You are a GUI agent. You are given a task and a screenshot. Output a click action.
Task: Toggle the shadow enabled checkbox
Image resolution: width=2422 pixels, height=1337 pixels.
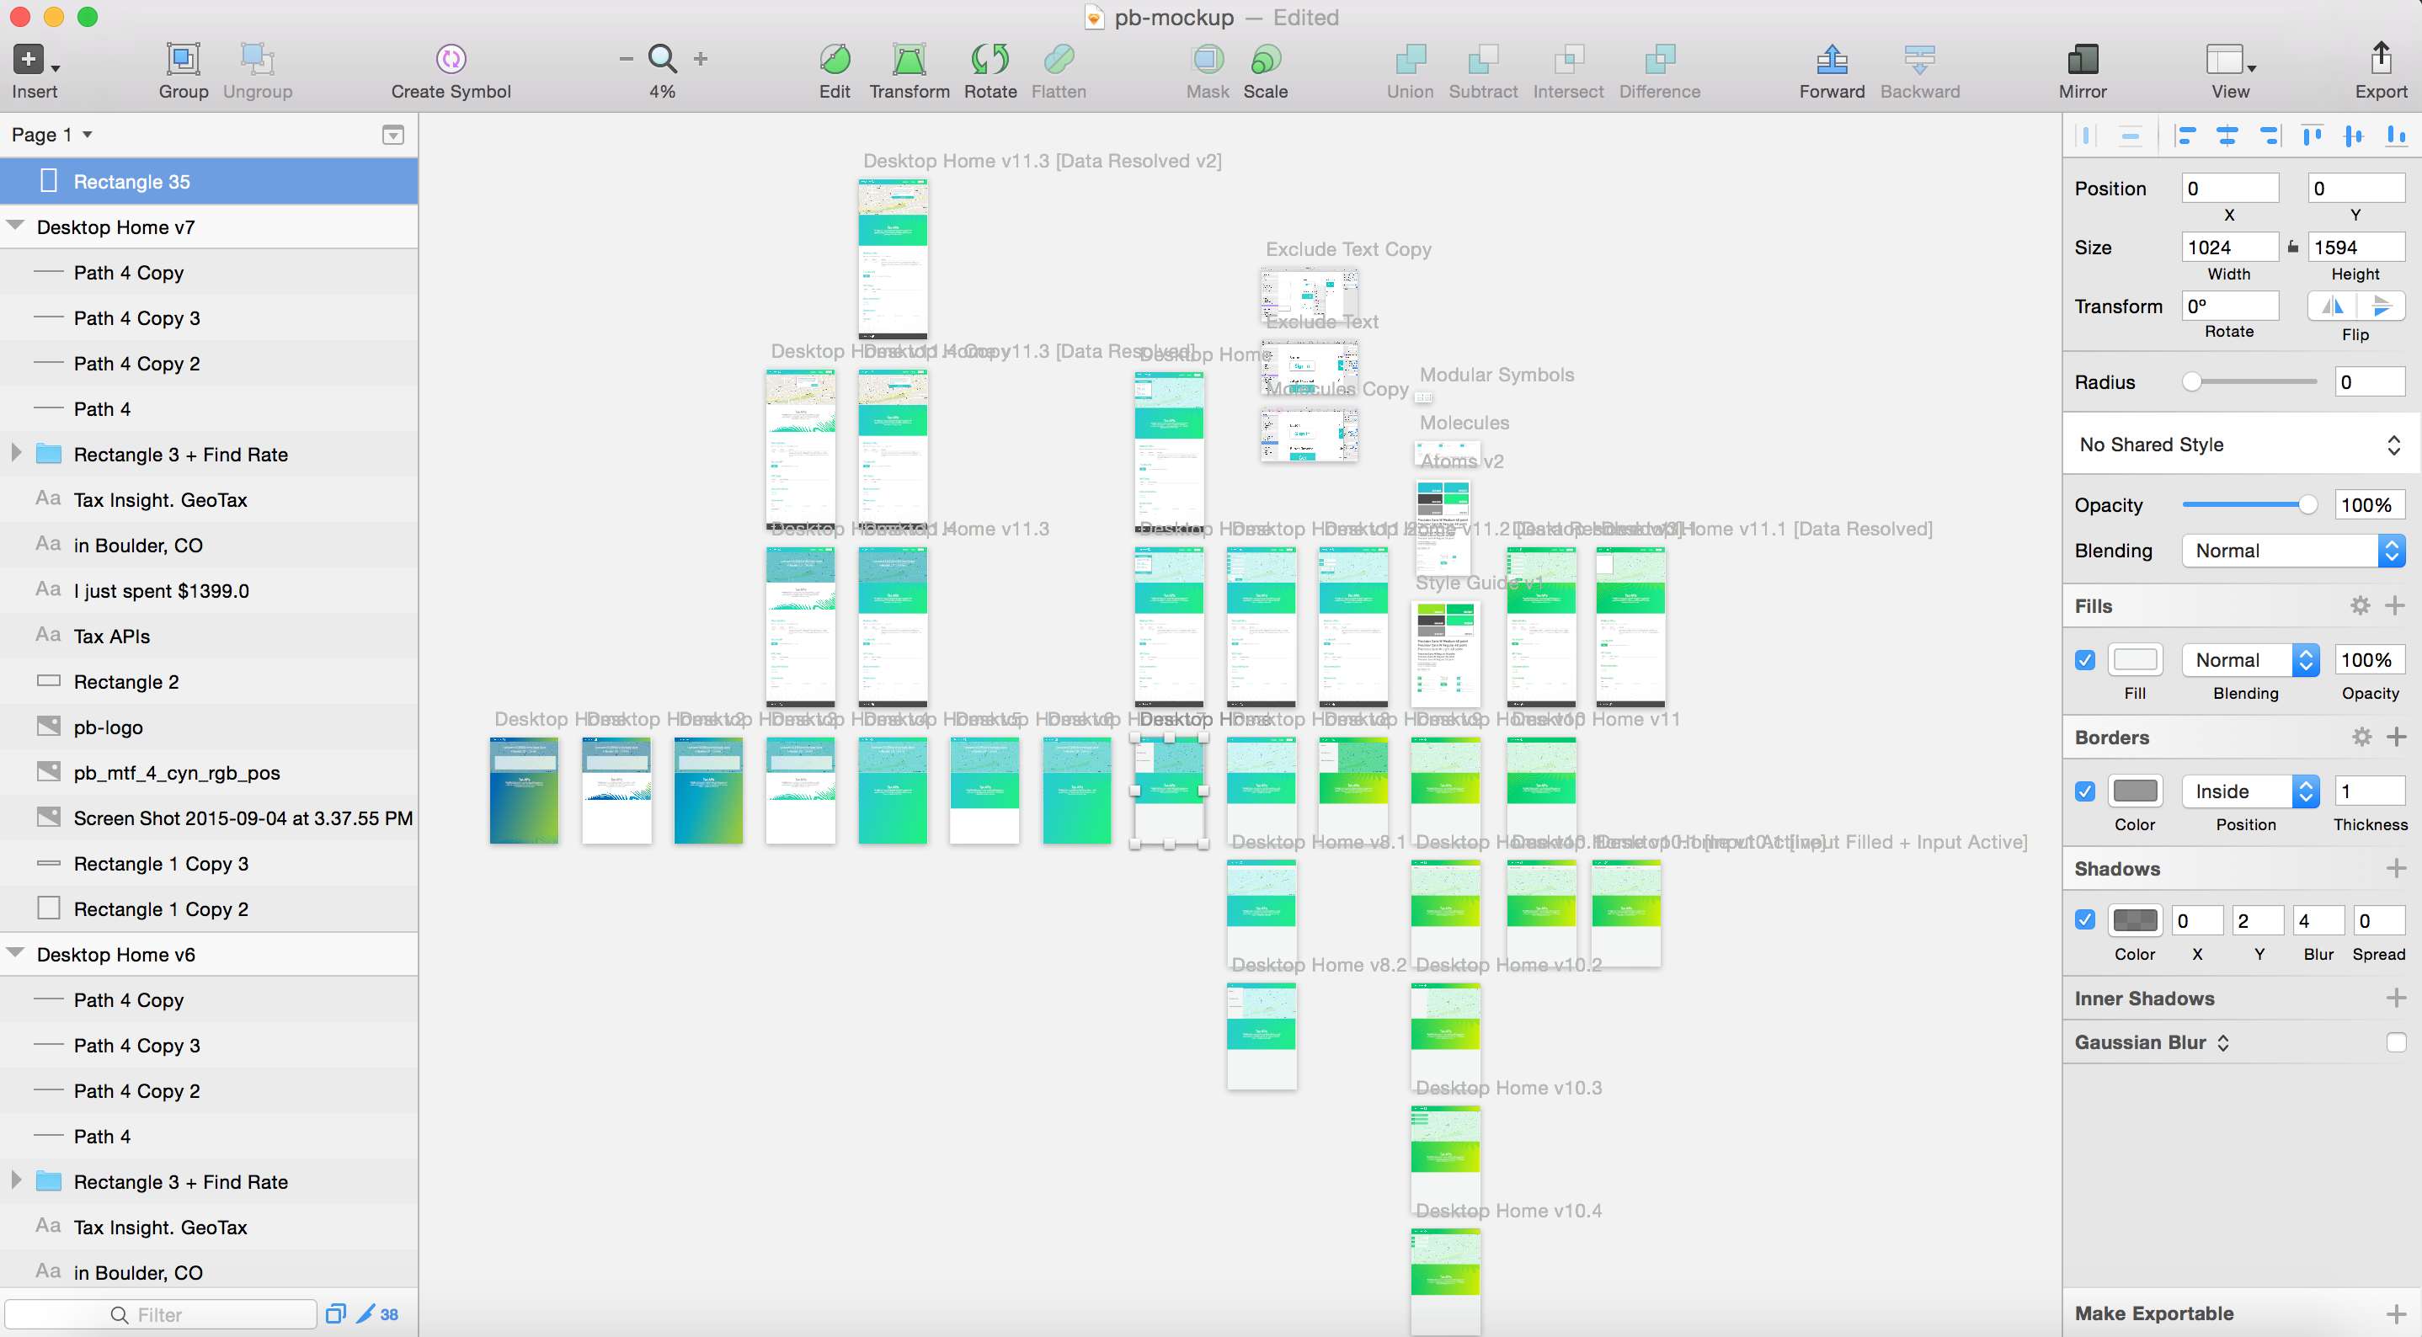pos(2085,919)
